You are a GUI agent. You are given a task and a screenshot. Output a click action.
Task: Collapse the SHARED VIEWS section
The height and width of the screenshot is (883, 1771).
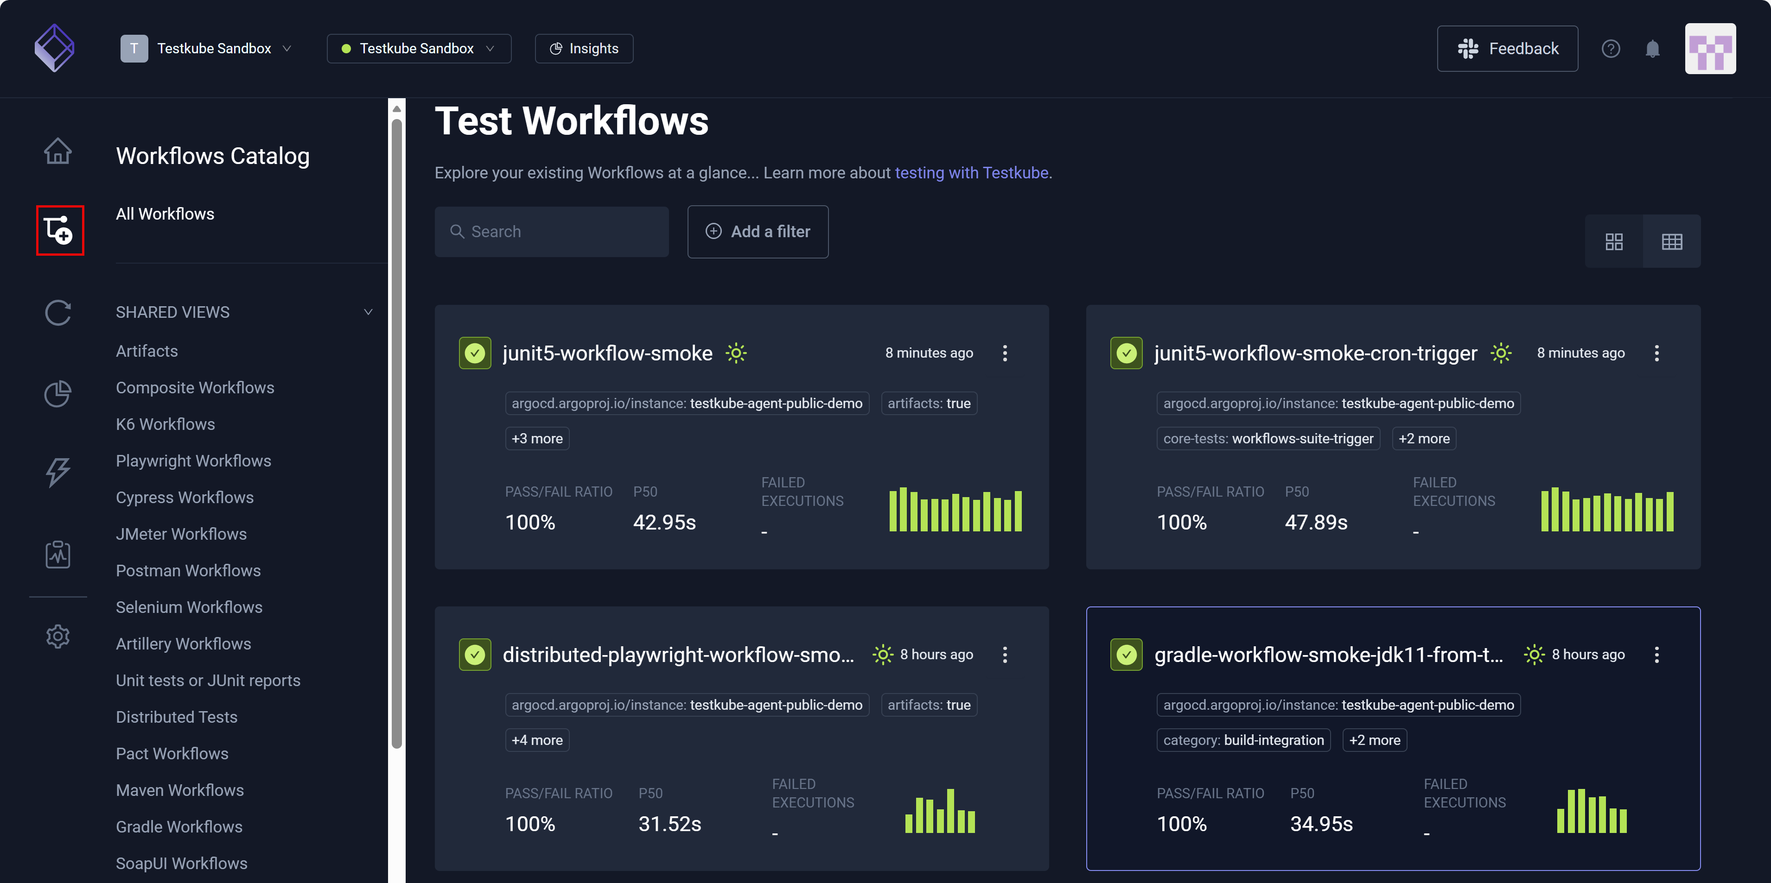(369, 311)
